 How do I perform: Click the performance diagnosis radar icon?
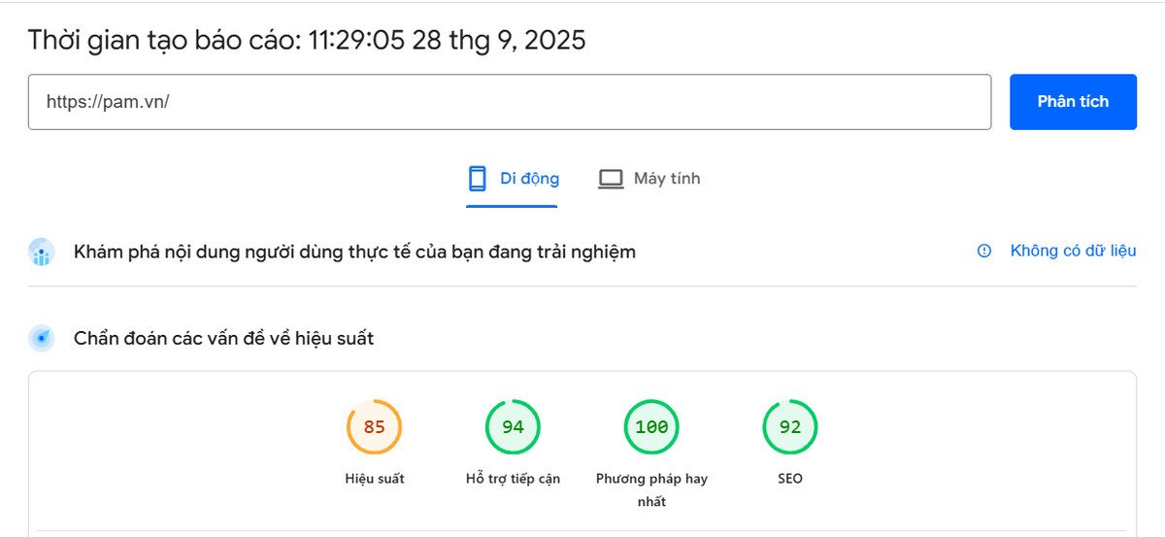coord(41,339)
